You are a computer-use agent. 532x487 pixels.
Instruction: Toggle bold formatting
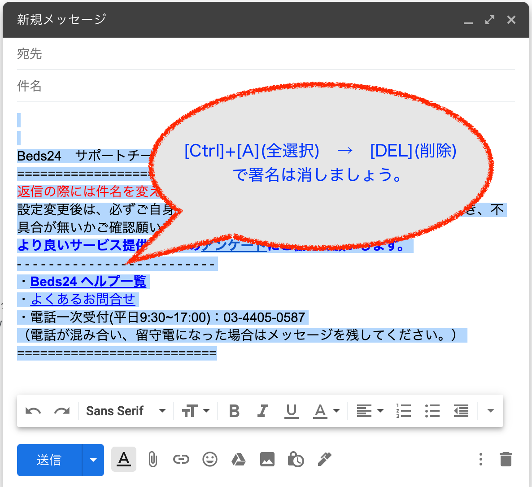pyautogui.click(x=234, y=411)
